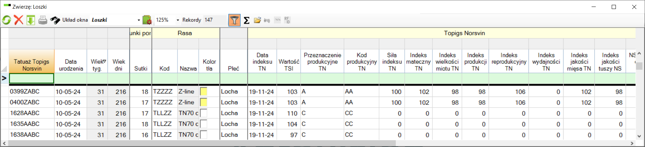Click the app icon in title bar
The width and height of the screenshot is (645, 147).
(x=7, y=6)
